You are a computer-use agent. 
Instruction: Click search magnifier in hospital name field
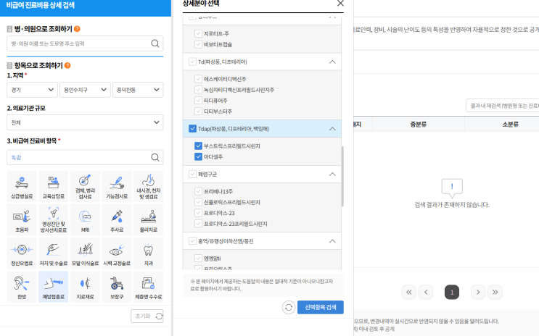click(155, 43)
